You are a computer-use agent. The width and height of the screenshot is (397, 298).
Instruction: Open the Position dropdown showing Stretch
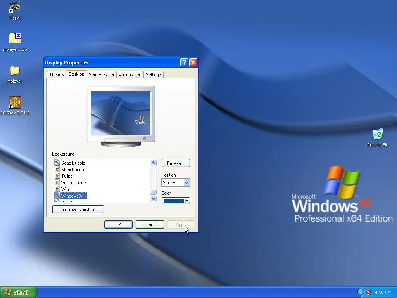(x=176, y=183)
